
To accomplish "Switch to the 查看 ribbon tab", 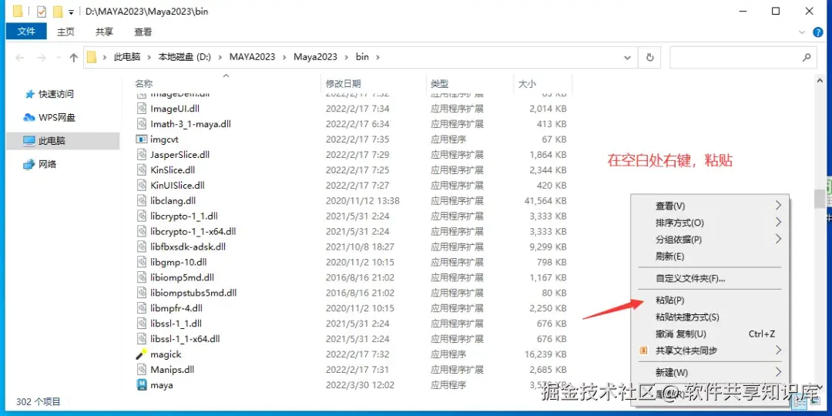I will [x=143, y=32].
